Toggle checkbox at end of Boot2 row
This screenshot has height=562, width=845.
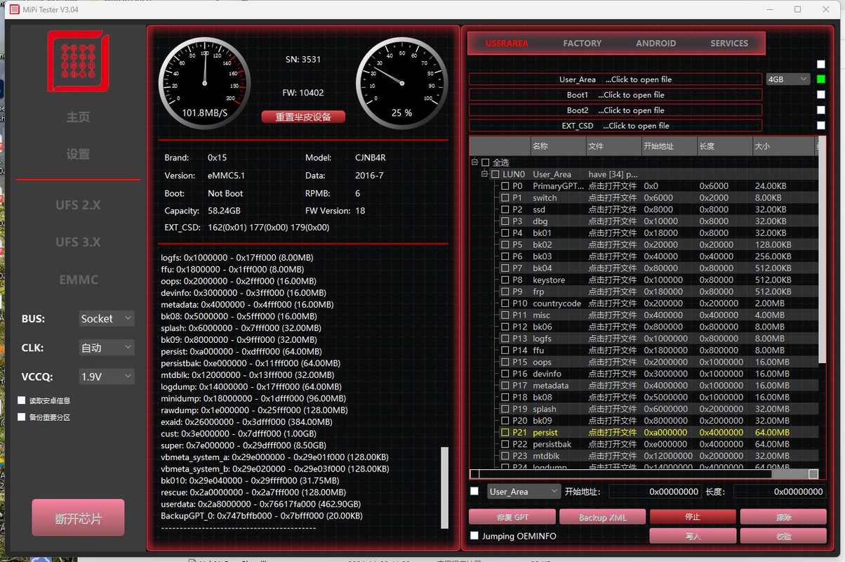821,110
